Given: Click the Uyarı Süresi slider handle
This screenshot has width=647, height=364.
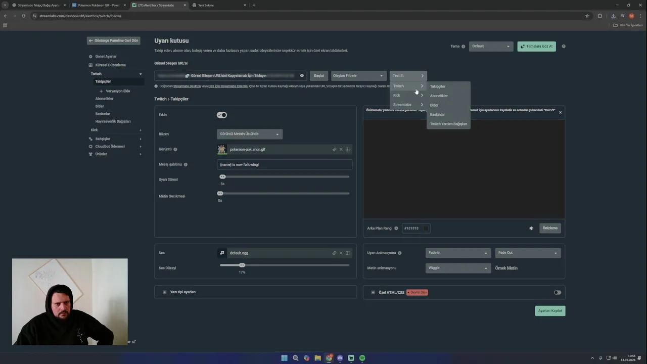Looking at the screenshot, I should point(222,177).
